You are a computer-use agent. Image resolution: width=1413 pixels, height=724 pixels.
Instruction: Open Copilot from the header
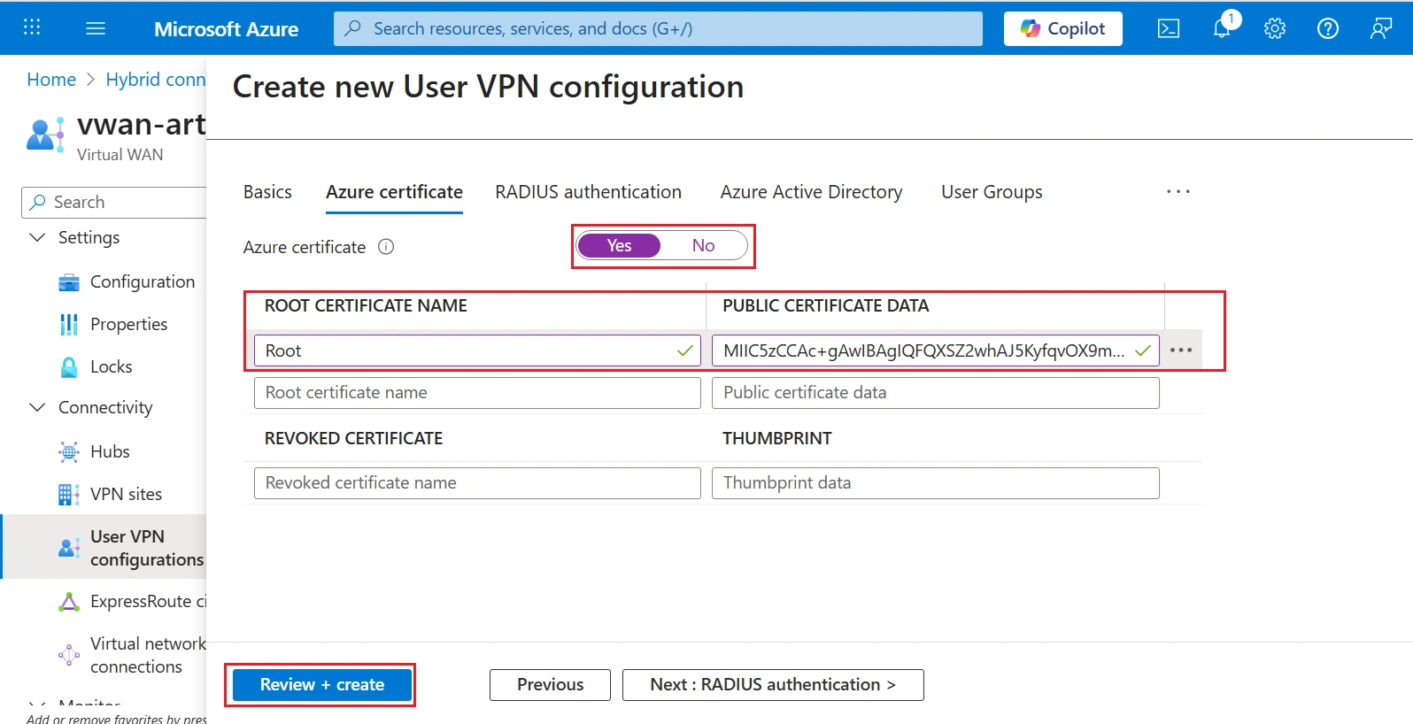pos(1062,28)
